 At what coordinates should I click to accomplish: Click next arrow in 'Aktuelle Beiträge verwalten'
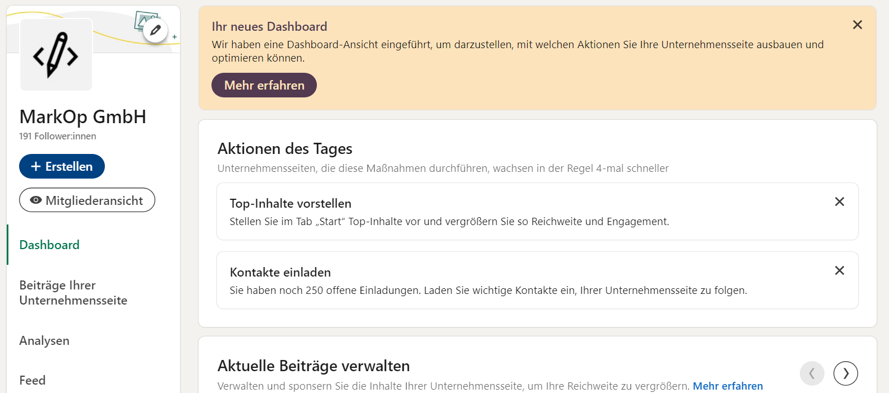(845, 373)
